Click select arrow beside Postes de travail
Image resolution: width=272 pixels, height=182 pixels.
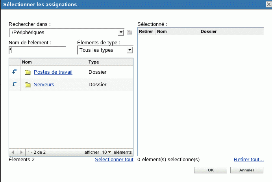[x=15, y=72]
